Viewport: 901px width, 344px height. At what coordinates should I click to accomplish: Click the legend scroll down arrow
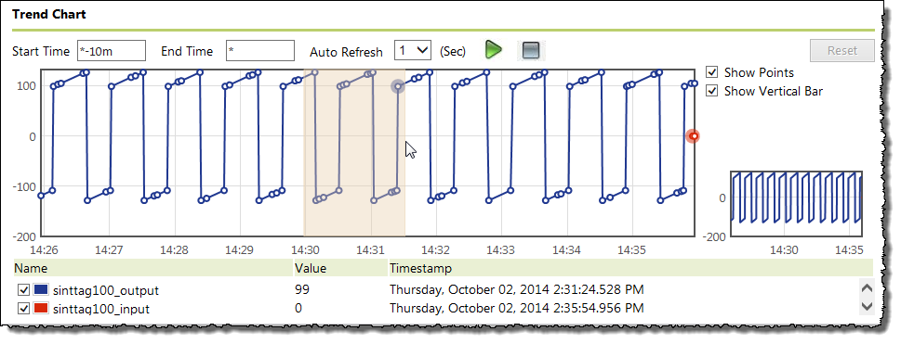(867, 306)
